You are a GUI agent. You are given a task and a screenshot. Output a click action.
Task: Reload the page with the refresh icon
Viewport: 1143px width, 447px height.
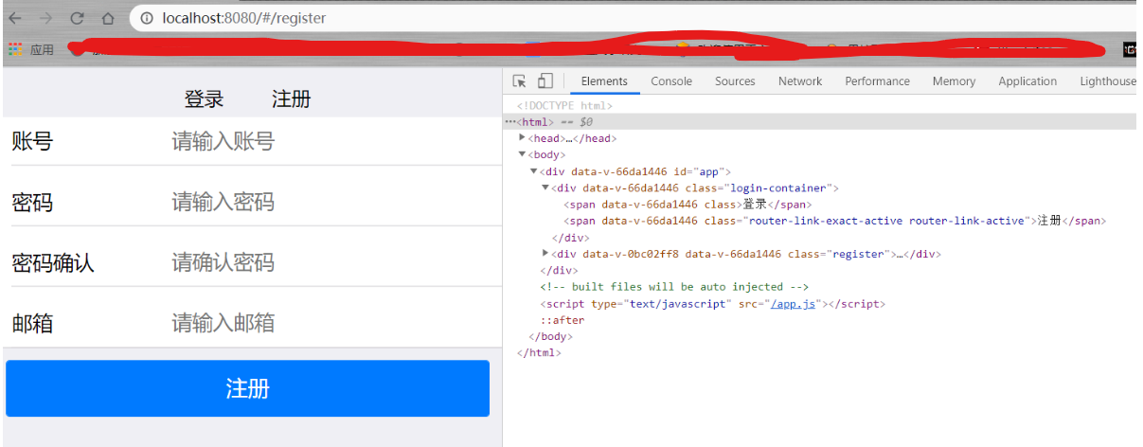pyautogui.click(x=77, y=18)
